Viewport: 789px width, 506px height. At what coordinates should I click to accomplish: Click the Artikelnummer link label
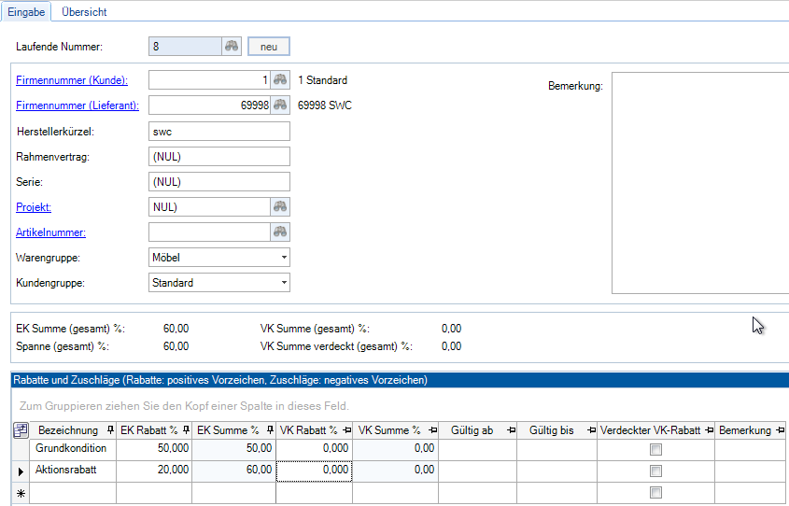click(51, 232)
